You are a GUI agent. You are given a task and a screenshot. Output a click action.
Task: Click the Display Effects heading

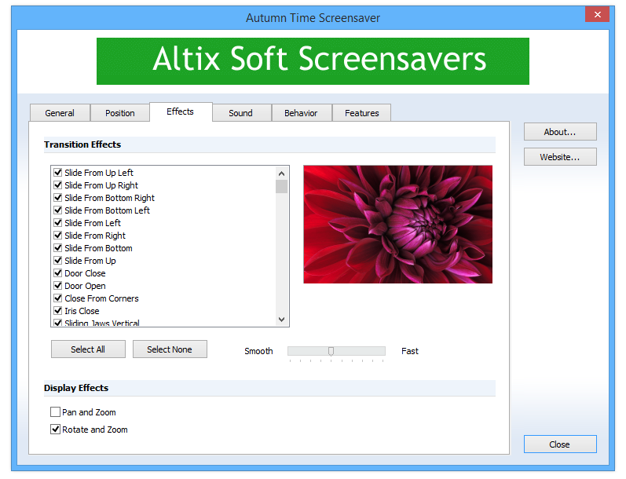(x=76, y=388)
